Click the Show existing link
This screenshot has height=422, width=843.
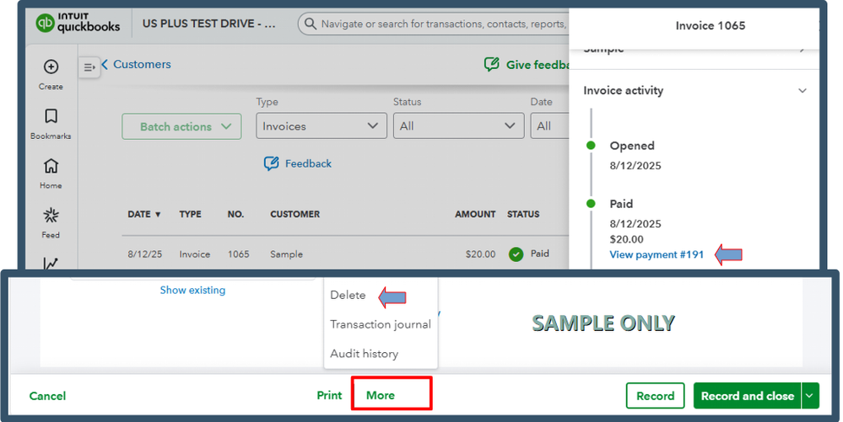[x=192, y=290]
